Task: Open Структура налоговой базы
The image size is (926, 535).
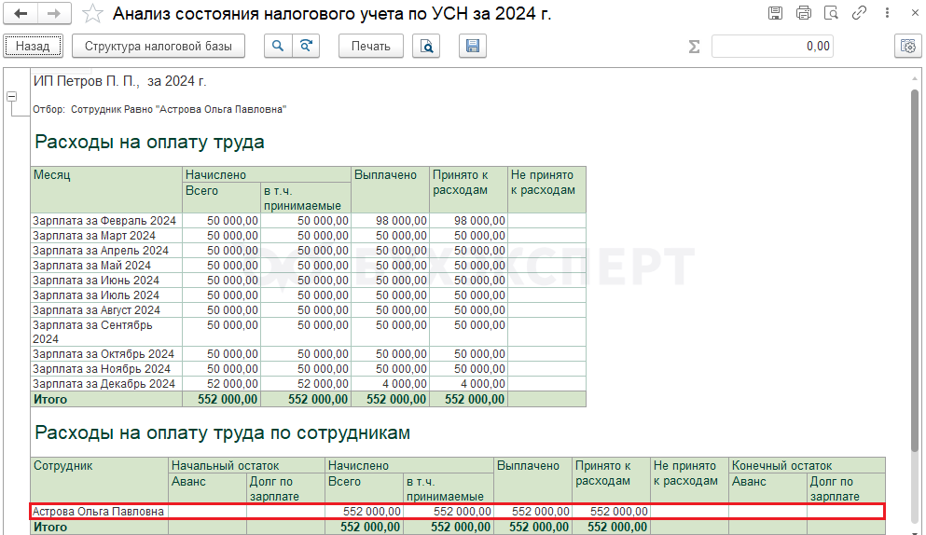Action: [159, 46]
